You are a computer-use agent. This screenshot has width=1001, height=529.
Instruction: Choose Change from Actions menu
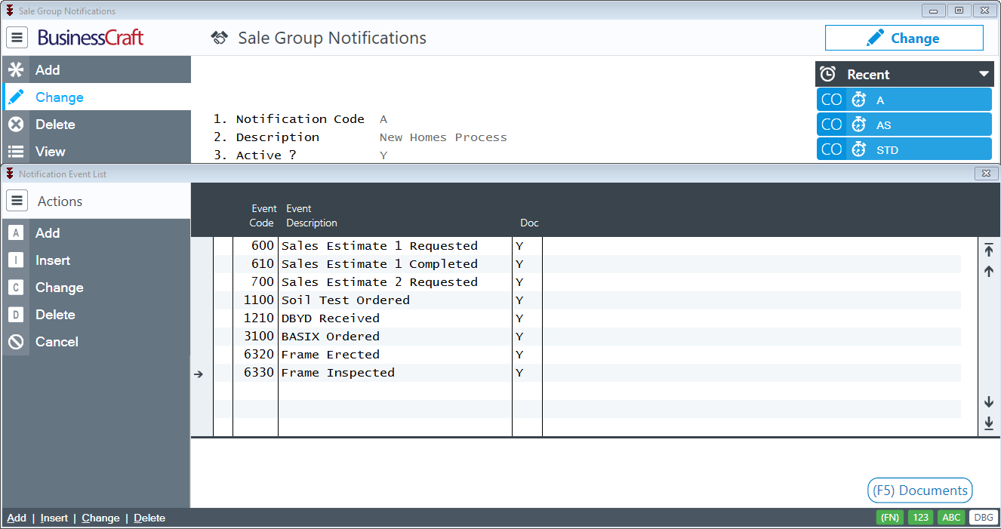[96, 288]
